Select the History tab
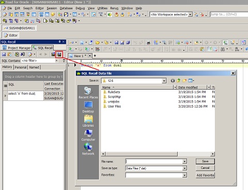This screenshot has width=248, height=190. [7, 67]
